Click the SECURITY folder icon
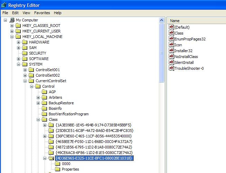 click(x=25, y=53)
